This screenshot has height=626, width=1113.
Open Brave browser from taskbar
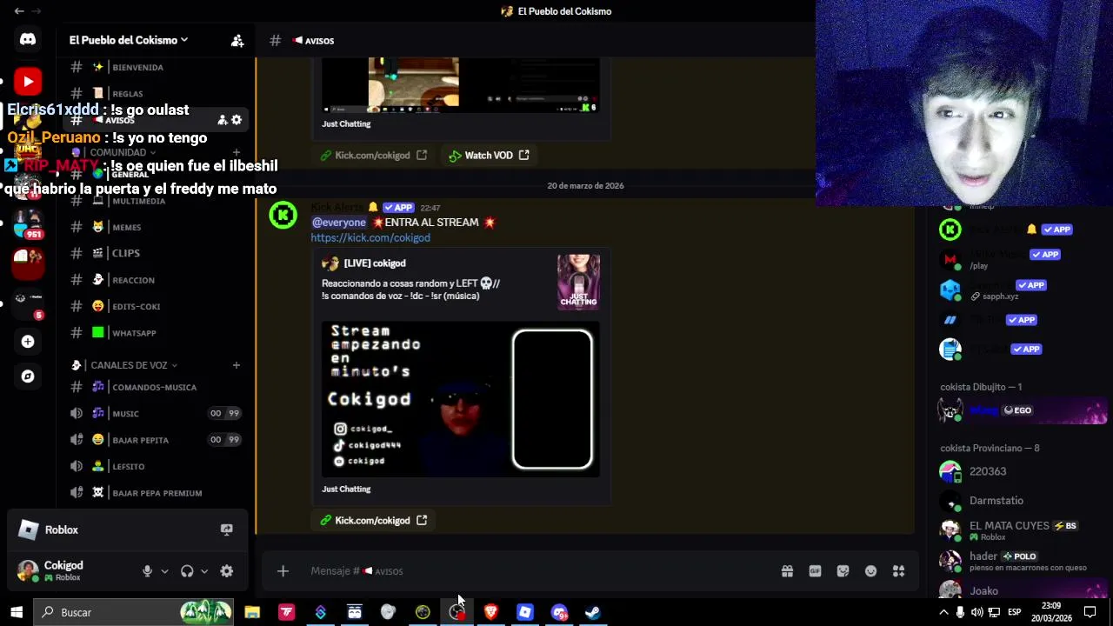490,612
